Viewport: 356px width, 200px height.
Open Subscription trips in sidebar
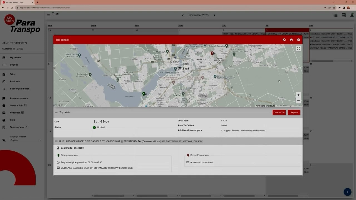pos(20,89)
